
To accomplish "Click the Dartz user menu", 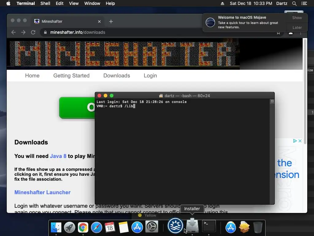I will click(281, 3).
